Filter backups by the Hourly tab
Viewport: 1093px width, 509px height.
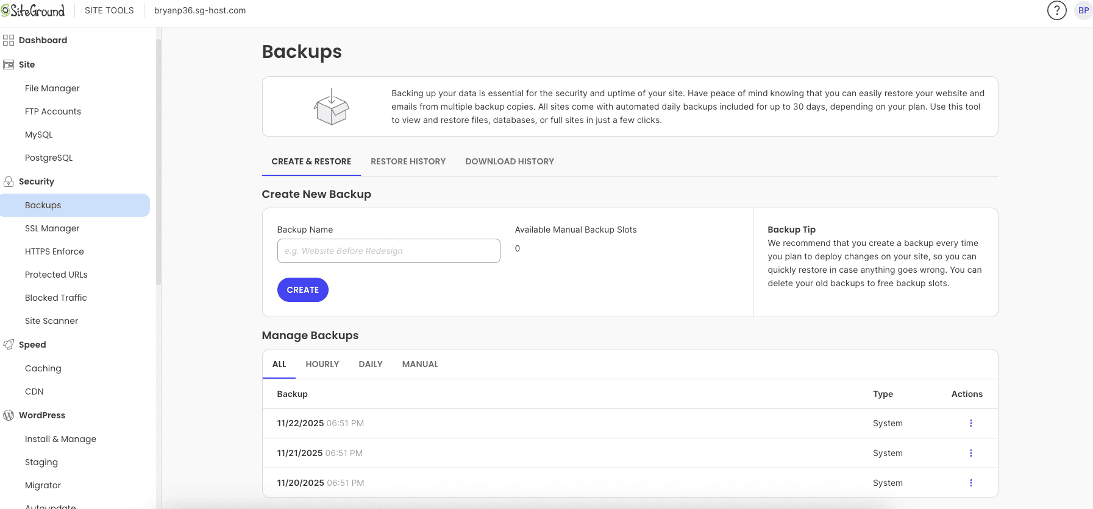click(322, 364)
